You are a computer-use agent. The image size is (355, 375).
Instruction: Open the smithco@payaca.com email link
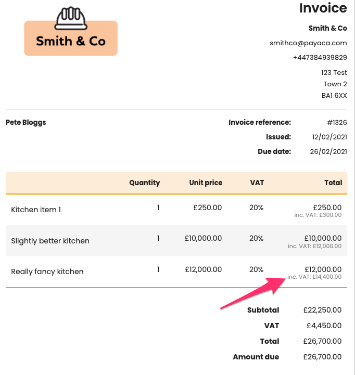click(x=308, y=43)
